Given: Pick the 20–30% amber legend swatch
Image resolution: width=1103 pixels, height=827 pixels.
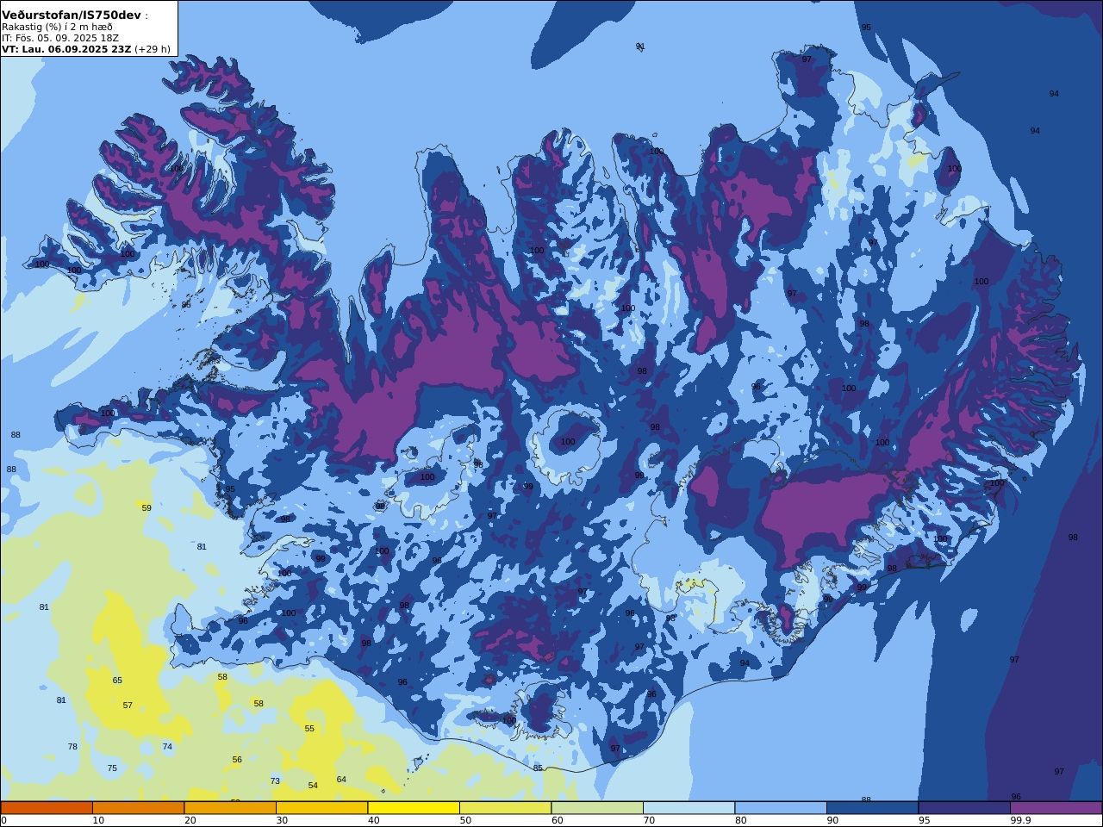Looking at the screenshot, I should 230,807.
